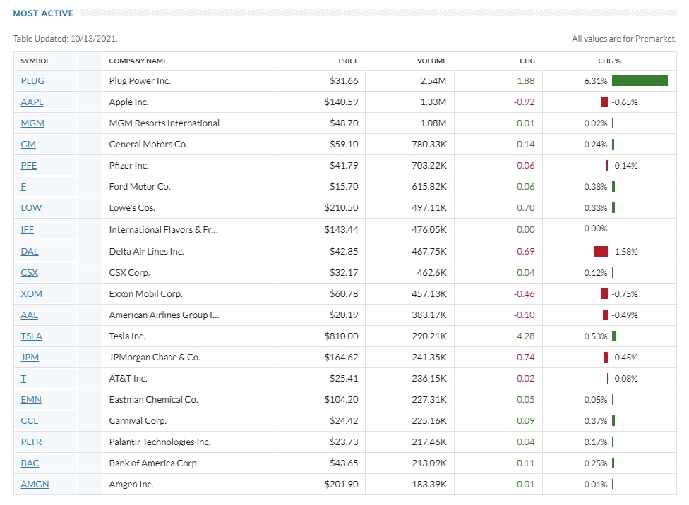Click the 4.28 change value for Tesla
The image size is (689, 505).
click(x=525, y=336)
